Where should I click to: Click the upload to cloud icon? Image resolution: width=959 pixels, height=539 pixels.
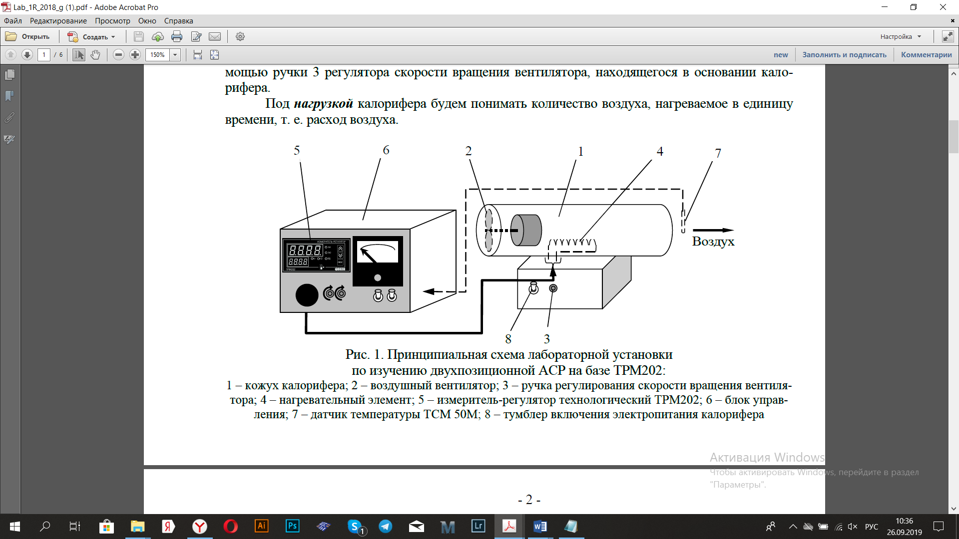pyautogui.click(x=158, y=36)
